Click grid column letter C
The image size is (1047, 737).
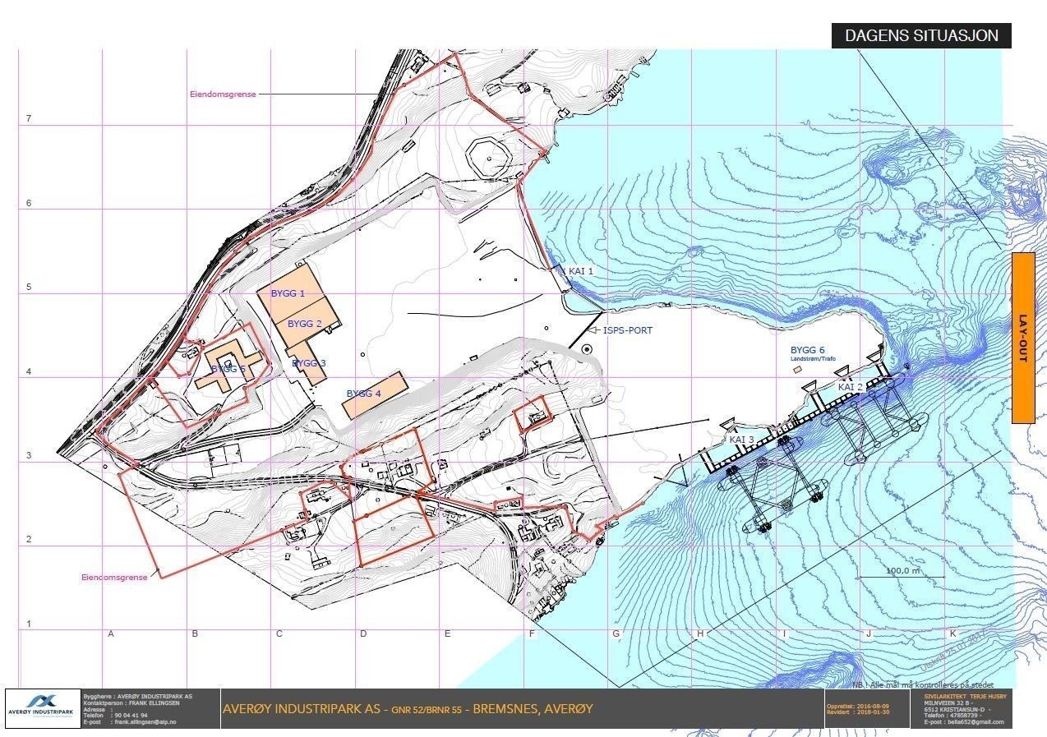(279, 633)
